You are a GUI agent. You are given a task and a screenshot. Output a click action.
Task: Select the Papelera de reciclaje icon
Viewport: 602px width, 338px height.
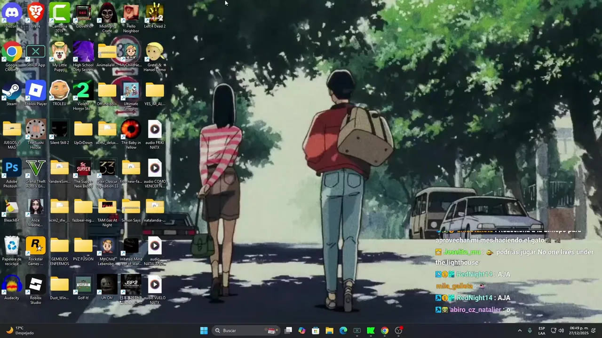12,251
